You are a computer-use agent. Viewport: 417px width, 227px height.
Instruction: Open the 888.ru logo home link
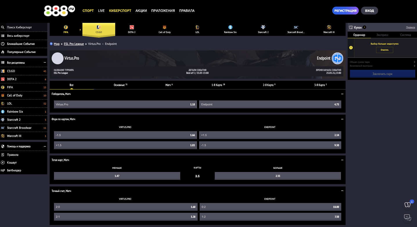59,11
